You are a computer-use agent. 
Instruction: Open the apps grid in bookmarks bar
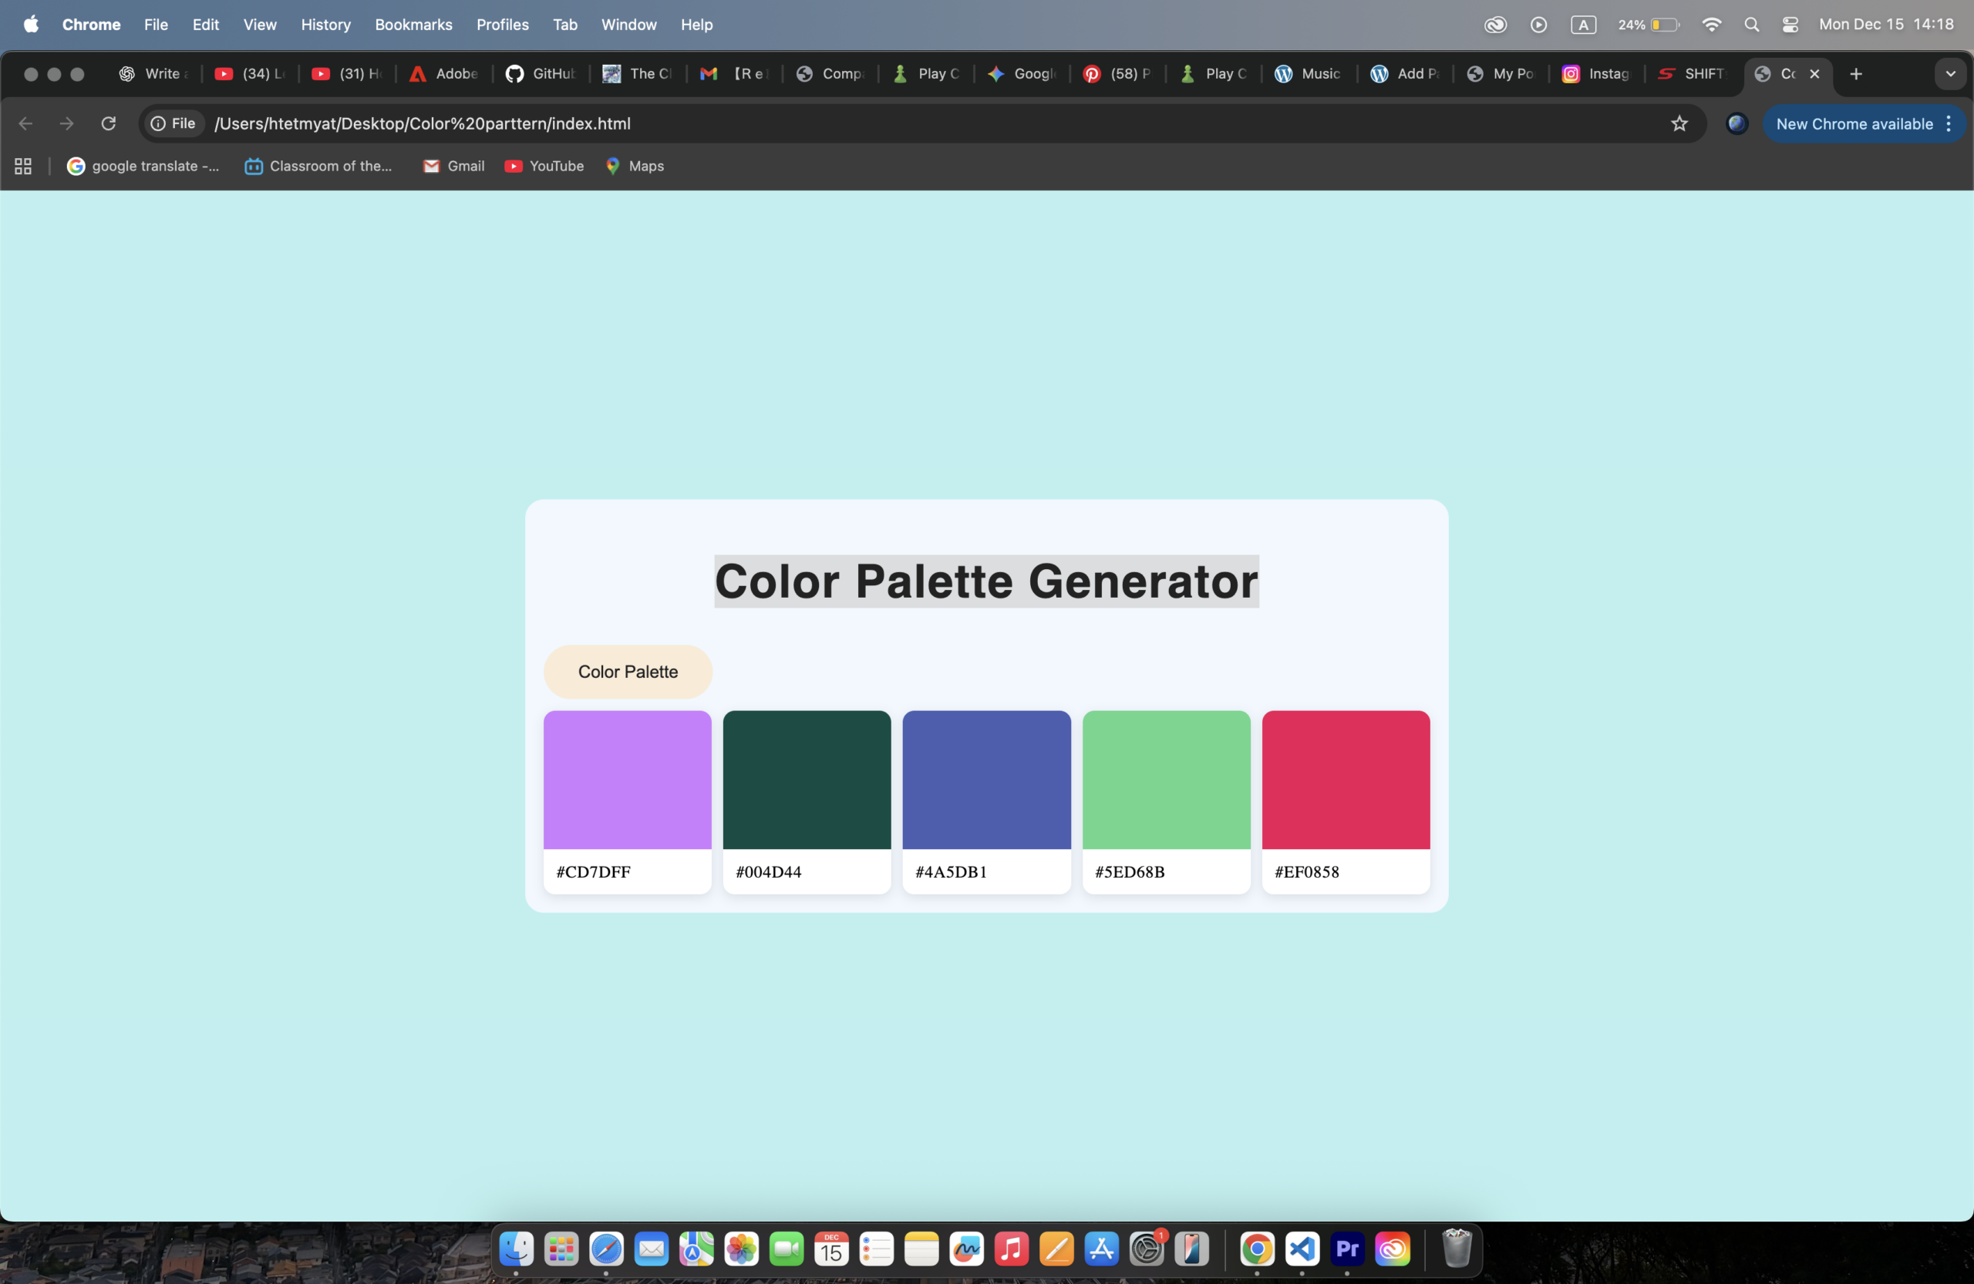point(23,166)
